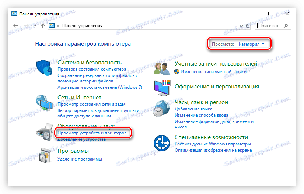Open the Категория view dropdown
304x194 pixels.
click(251, 44)
